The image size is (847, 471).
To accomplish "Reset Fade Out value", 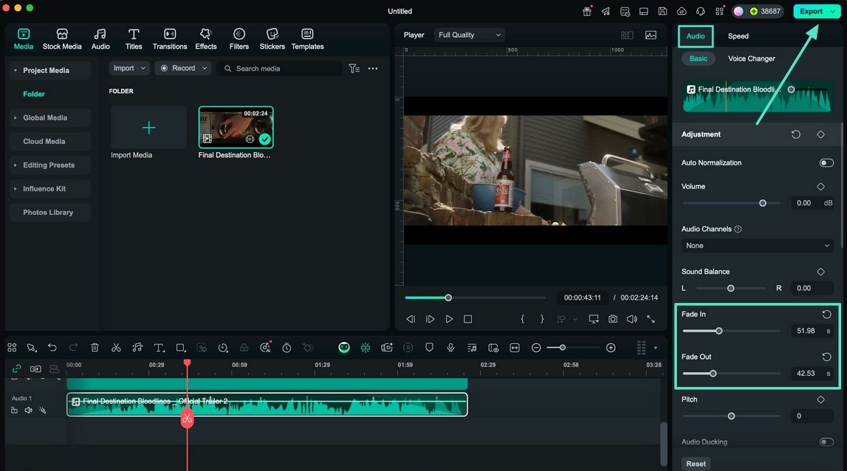I will click(826, 357).
